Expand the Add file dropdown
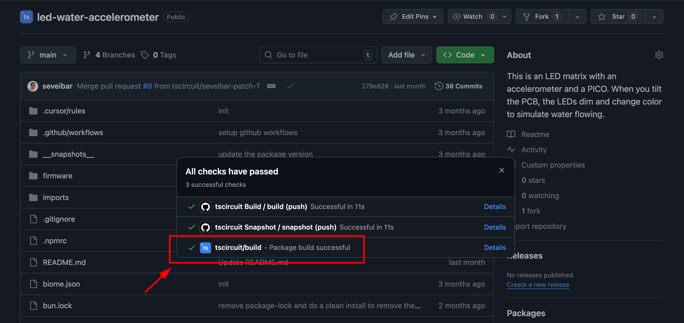The image size is (684, 323). 406,55
